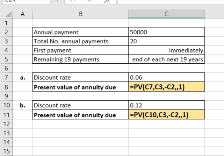Click formula cell =PV(C7,C3,-C2,,1)
Viewport: 224px width, 156px height.
pyautogui.click(x=166, y=87)
